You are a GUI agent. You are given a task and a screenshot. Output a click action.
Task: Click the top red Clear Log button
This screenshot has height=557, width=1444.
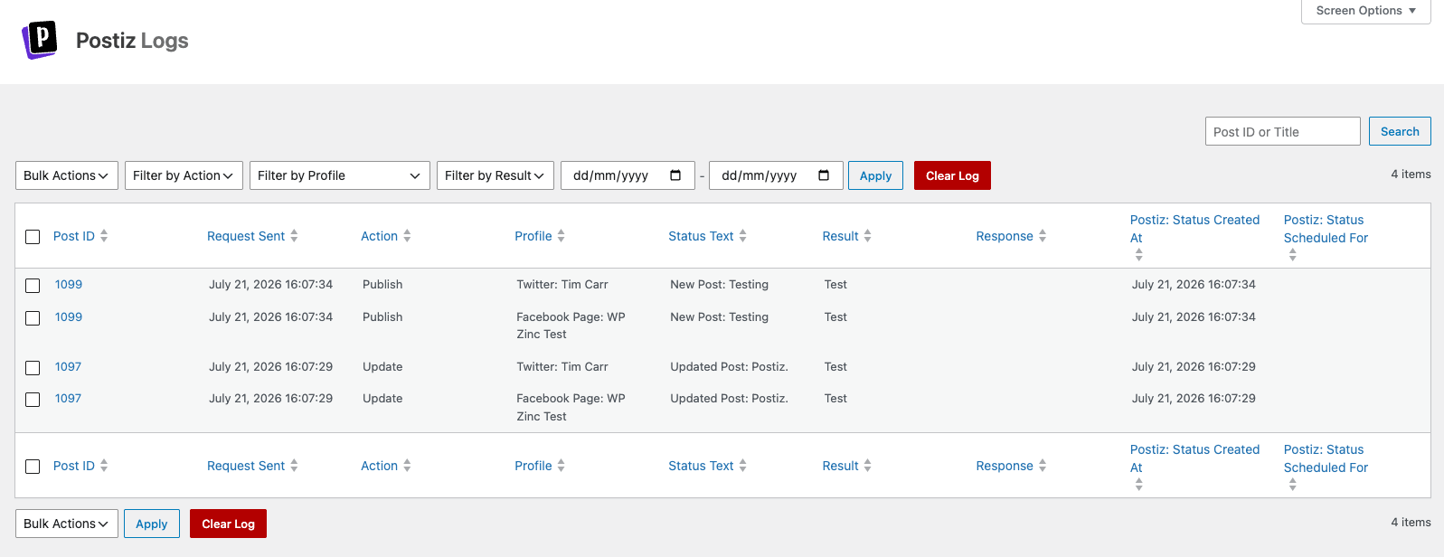[952, 175]
